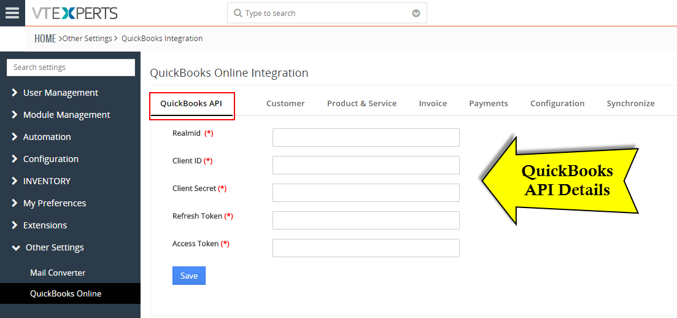Open Configuration tab in integration
The height and width of the screenshot is (318, 677).
click(x=557, y=104)
